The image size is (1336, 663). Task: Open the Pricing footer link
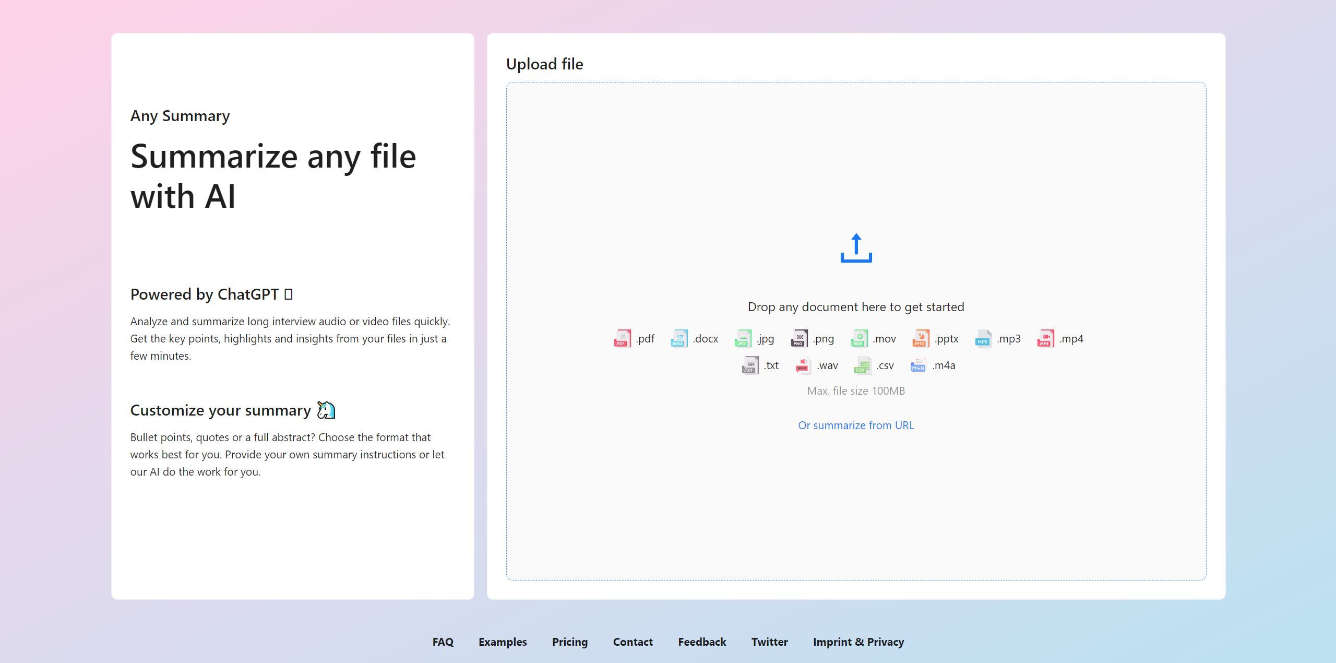point(570,642)
